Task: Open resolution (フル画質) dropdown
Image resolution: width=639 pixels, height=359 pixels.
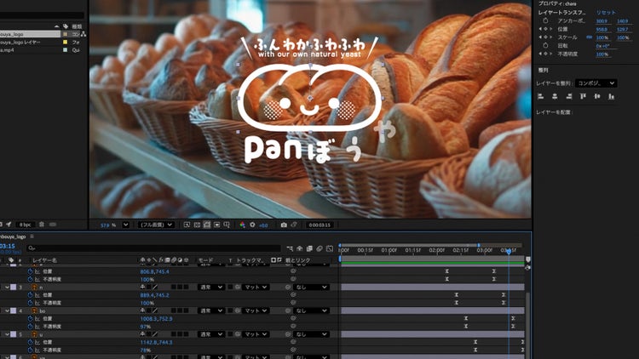Action: click(x=157, y=225)
